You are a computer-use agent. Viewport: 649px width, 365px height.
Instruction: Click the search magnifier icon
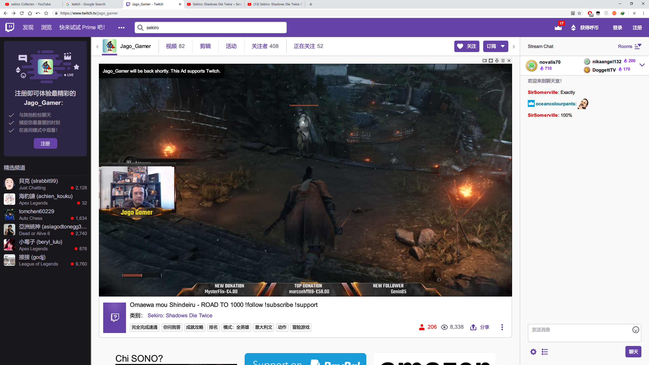point(140,27)
